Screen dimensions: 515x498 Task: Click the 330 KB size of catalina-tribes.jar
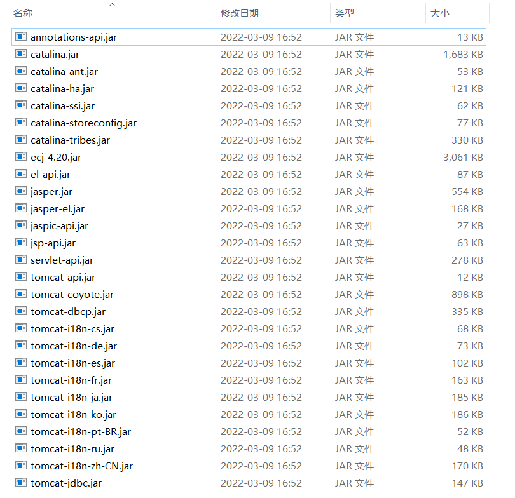pyautogui.click(x=467, y=140)
